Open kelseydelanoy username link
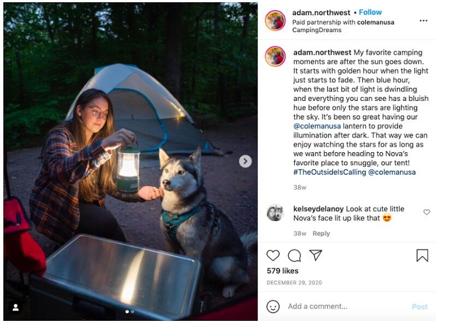The width and height of the screenshot is (451, 322). 319,209
